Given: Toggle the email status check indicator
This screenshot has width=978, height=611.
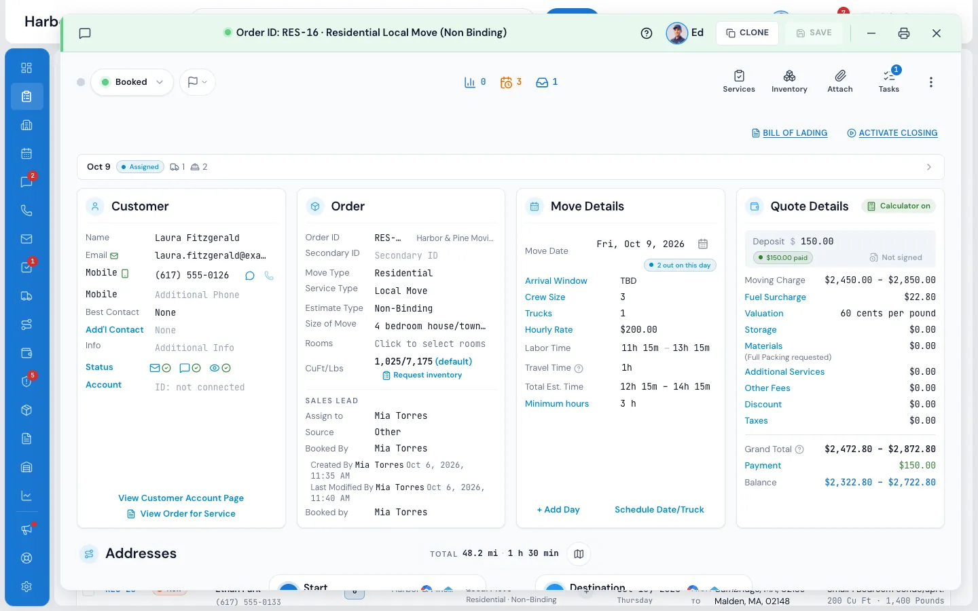Looking at the screenshot, I should click(x=160, y=368).
